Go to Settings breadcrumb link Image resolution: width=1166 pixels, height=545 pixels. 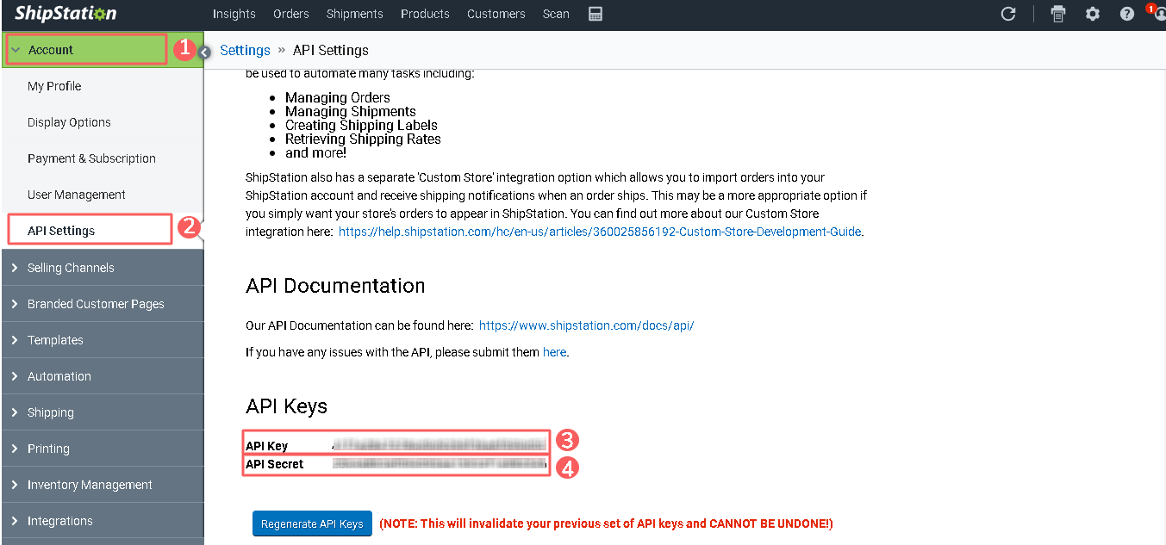pos(246,50)
